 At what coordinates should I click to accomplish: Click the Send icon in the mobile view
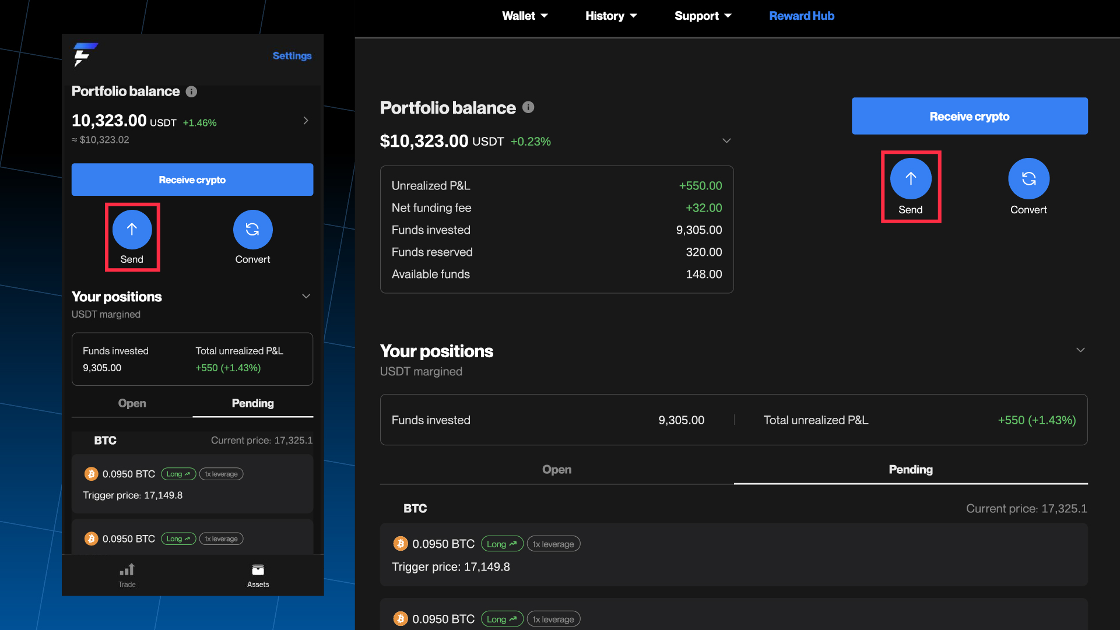tap(132, 230)
